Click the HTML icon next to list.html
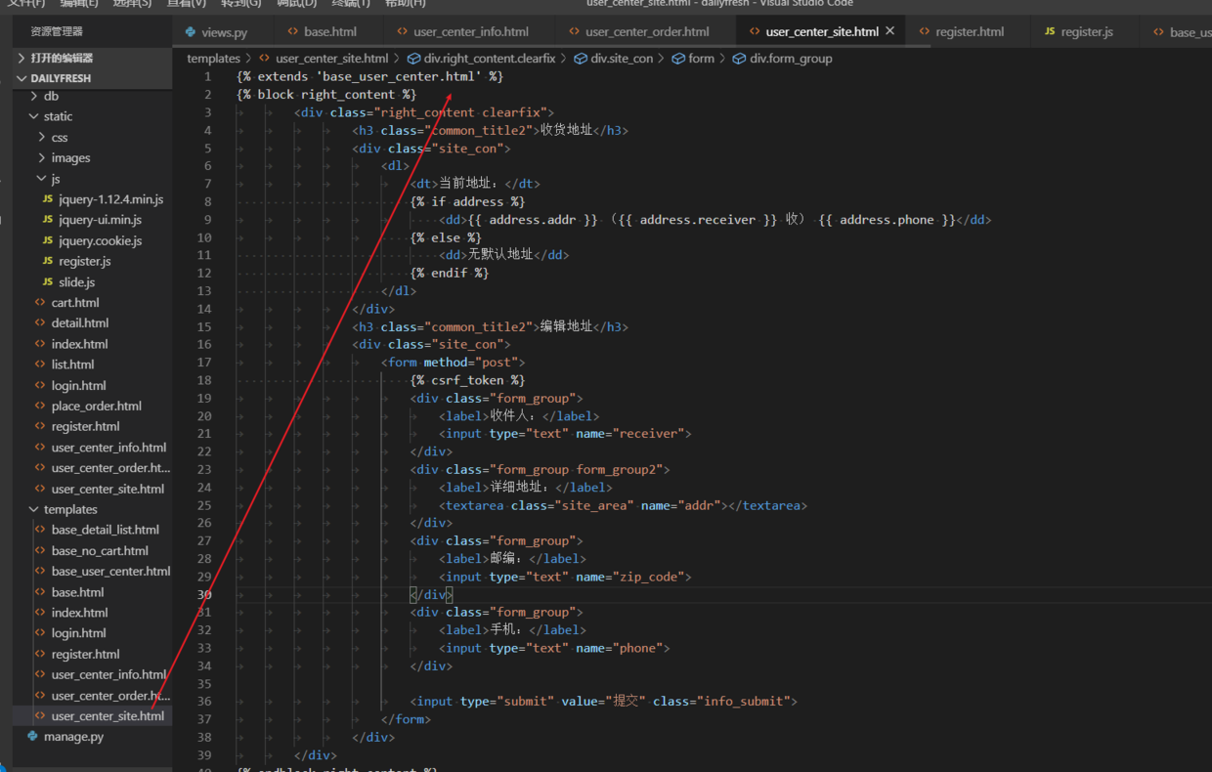The height and width of the screenshot is (772, 1212). click(x=40, y=365)
